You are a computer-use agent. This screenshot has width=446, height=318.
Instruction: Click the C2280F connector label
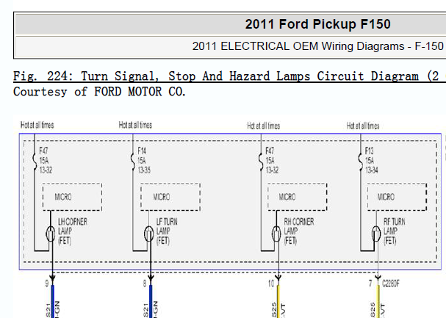point(391,283)
